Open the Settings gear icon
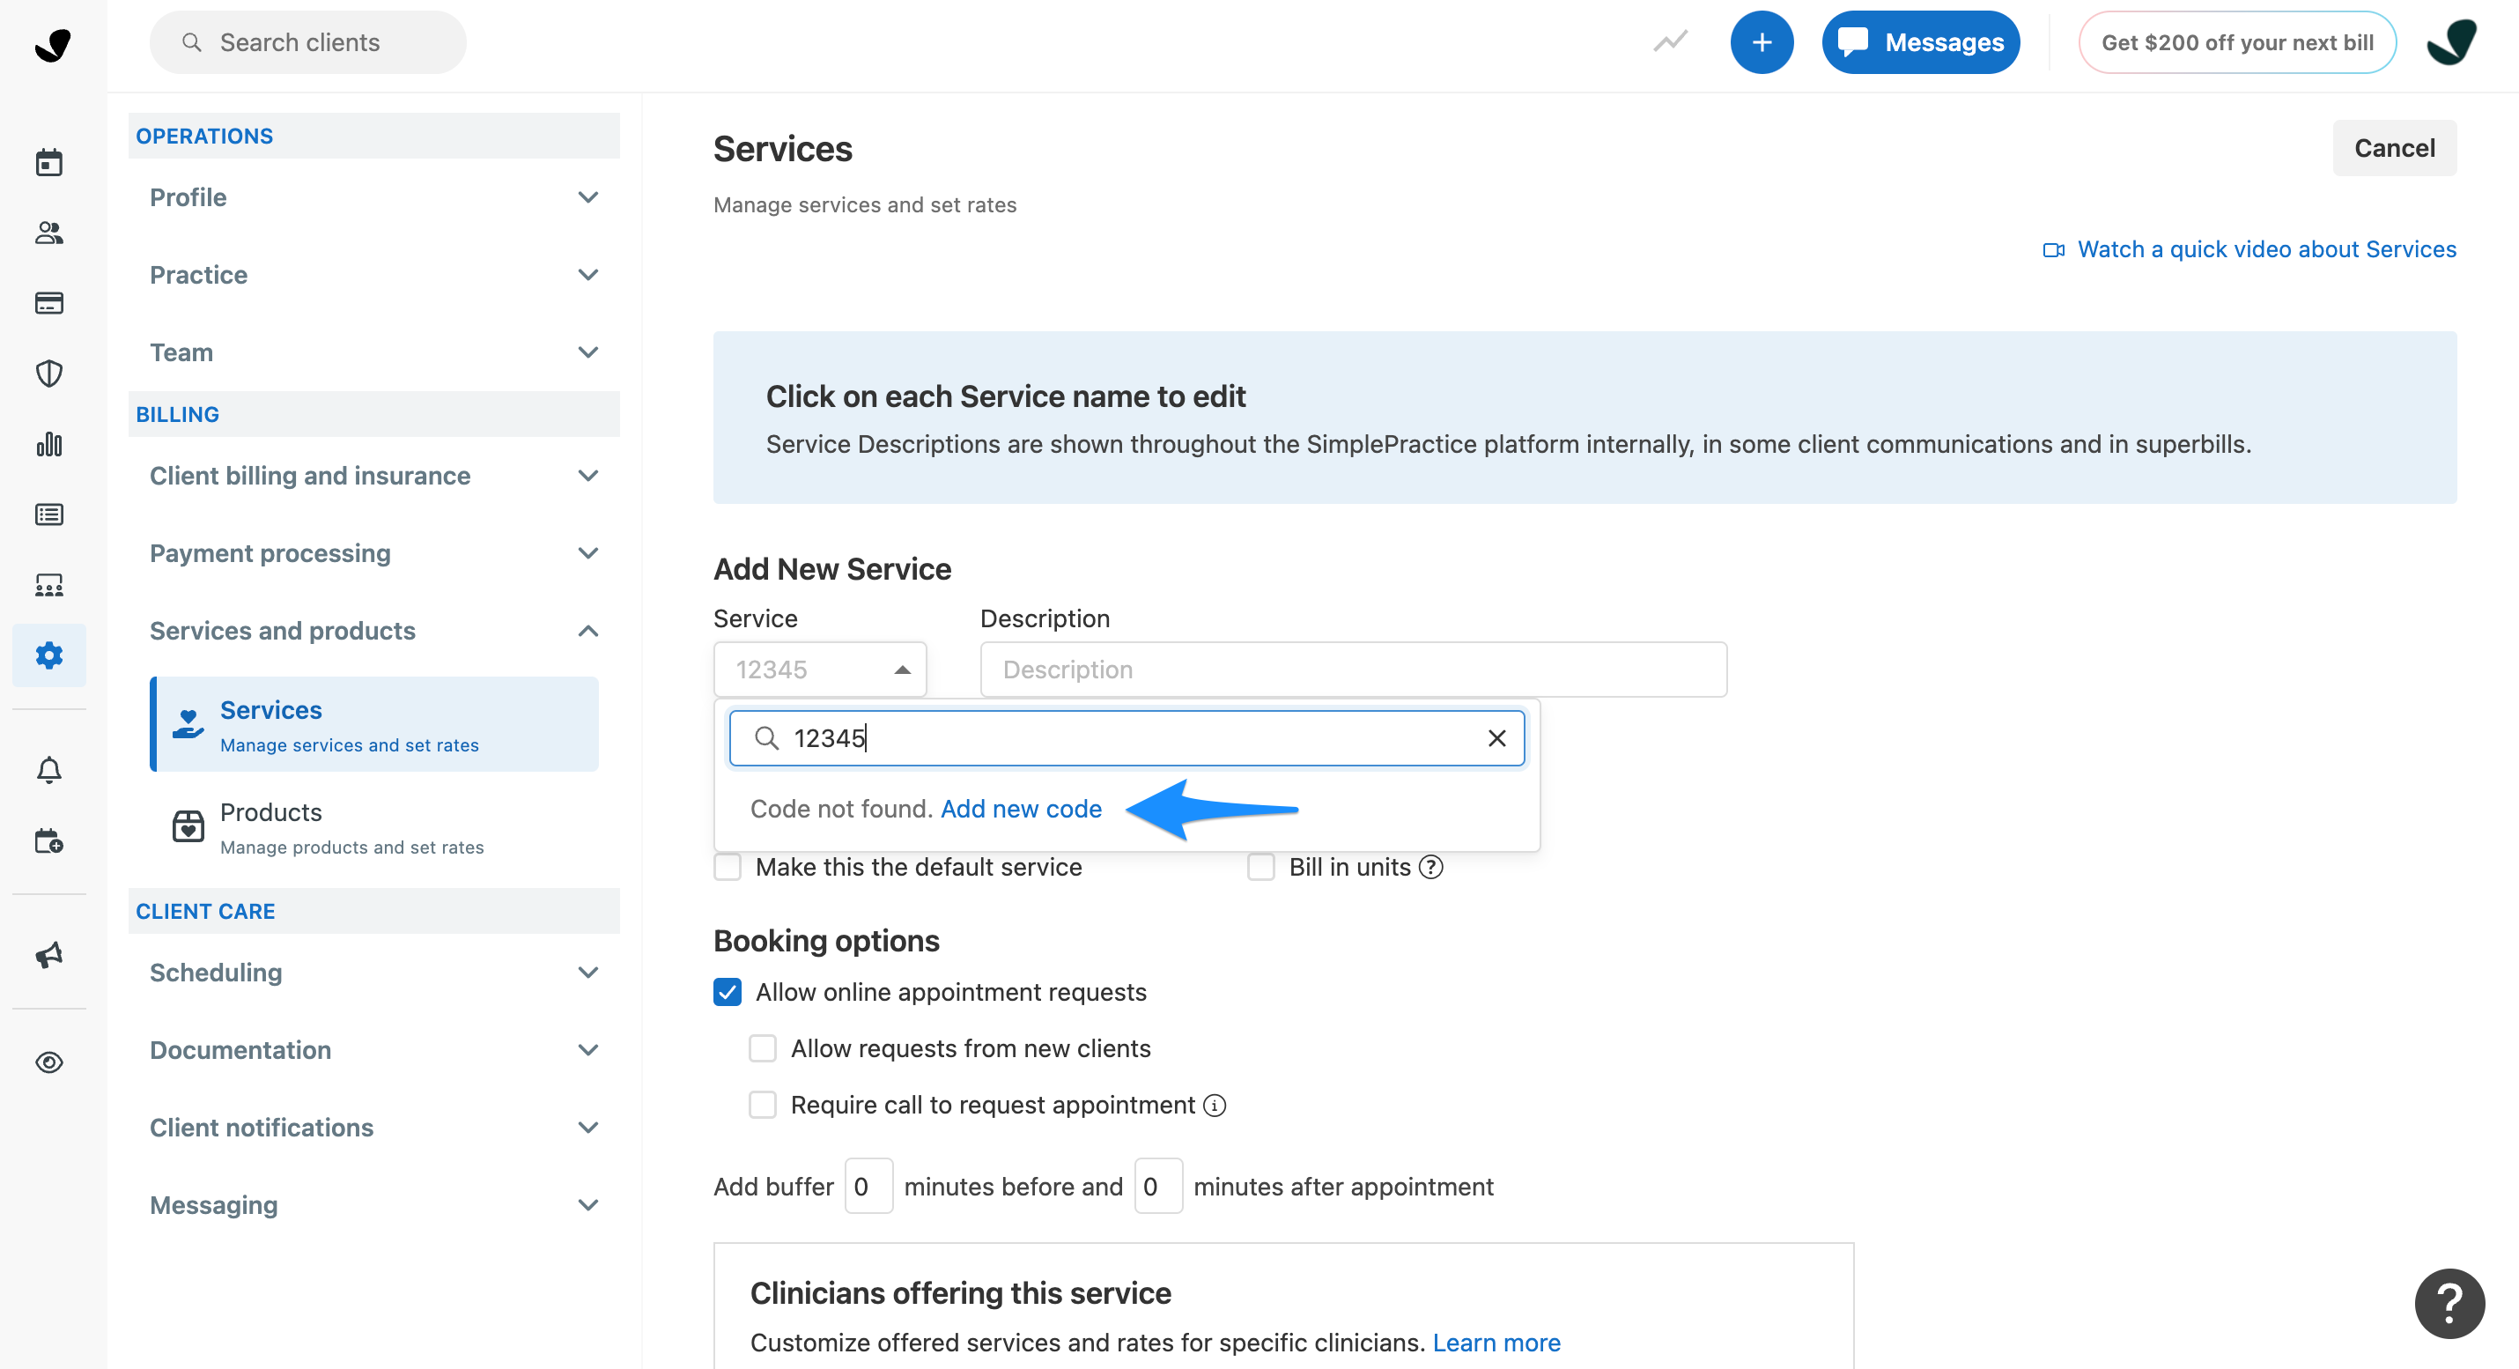 49,655
